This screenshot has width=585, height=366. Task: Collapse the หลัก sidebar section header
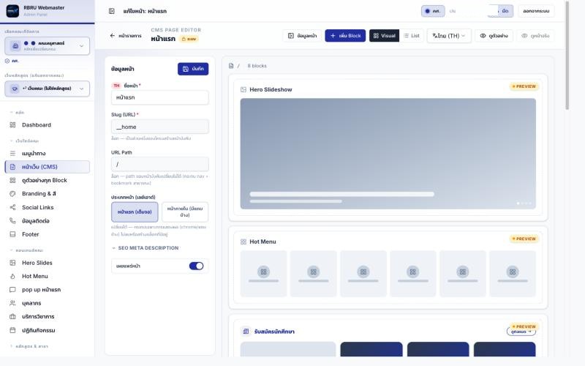(x=17, y=113)
